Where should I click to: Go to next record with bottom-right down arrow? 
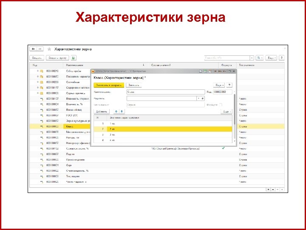click(277, 190)
